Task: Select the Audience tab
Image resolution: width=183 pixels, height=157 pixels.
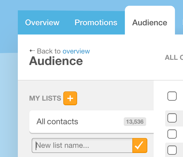Action: (x=150, y=23)
